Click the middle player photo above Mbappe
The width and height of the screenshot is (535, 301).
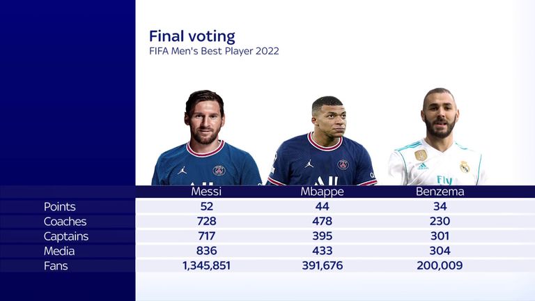tap(323, 141)
